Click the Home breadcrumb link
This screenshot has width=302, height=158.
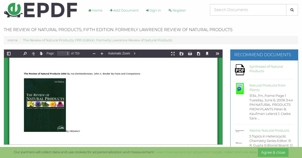pos(13,40)
